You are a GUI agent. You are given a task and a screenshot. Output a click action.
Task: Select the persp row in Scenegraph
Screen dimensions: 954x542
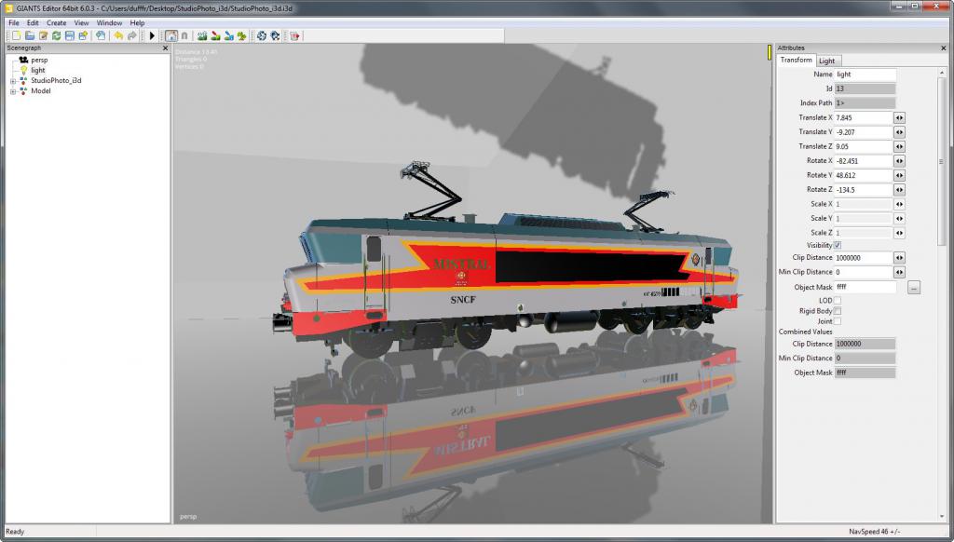pos(39,60)
